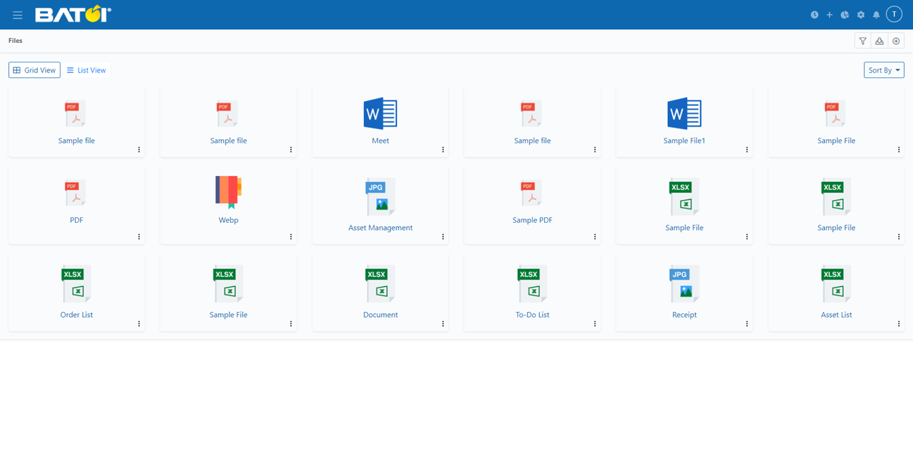Open the Receipt JPG icon
This screenshot has height=461, width=913.
tap(684, 284)
